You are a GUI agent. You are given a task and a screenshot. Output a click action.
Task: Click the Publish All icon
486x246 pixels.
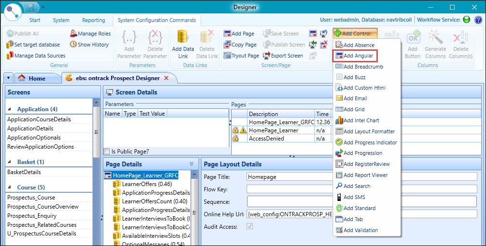pos(10,34)
